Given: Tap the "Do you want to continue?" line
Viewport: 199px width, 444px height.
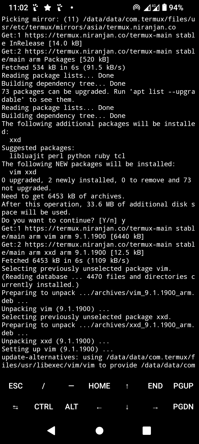Looking at the screenshot, I should 64,220.
